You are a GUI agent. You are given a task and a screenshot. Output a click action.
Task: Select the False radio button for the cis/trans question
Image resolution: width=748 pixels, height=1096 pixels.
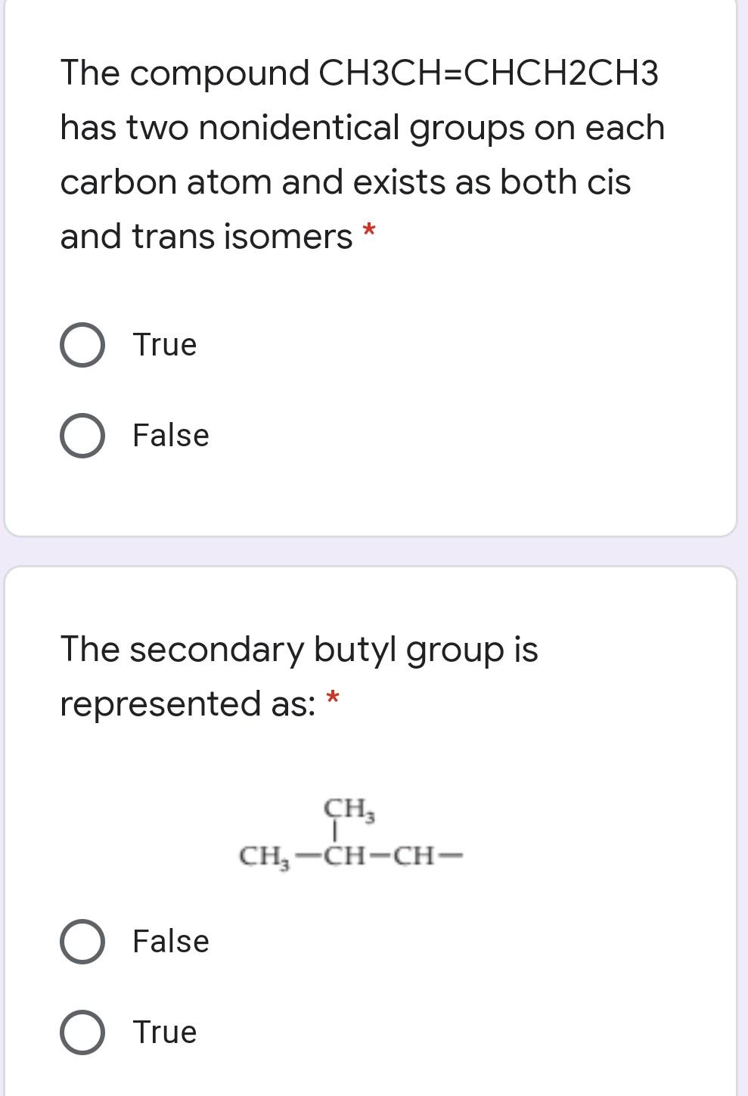point(82,435)
